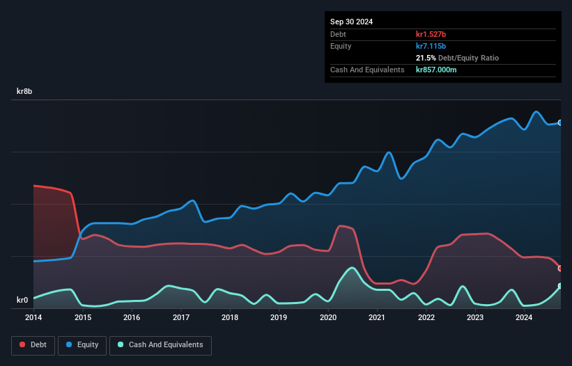Screen dimensions: 572x366
Task: Click the kr7.115b equity value
Action: [431, 46]
